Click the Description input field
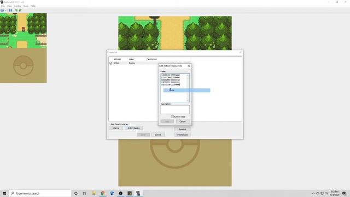 tap(175, 109)
